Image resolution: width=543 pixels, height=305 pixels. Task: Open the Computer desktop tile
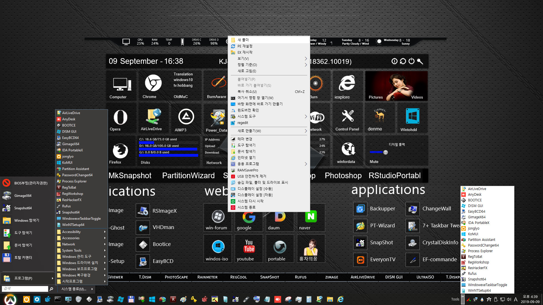(x=122, y=84)
